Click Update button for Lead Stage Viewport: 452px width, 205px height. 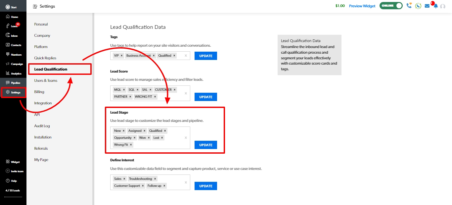(205, 145)
